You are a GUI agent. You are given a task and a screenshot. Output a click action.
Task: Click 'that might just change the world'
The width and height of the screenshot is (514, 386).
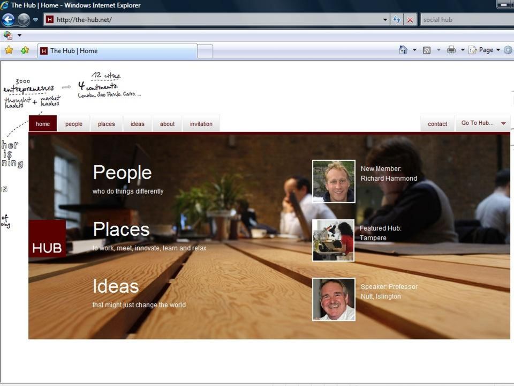pos(139,305)
